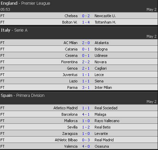This screenshot has height=150, width=158.
Task: Select the Spain Primera Division header
Action: coord(23,96)
